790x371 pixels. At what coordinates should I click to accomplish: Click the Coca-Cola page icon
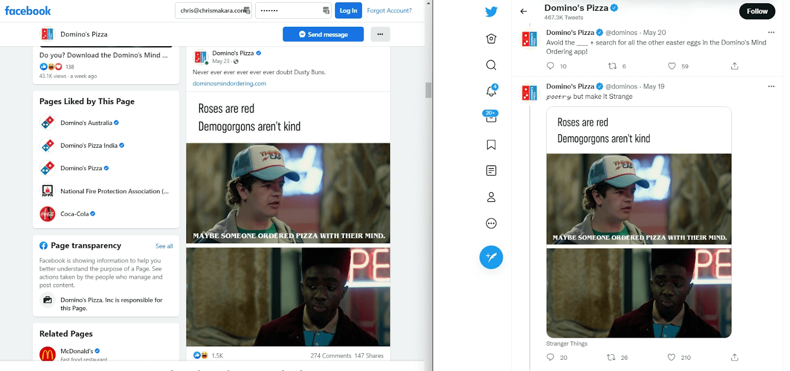(48, 214)
